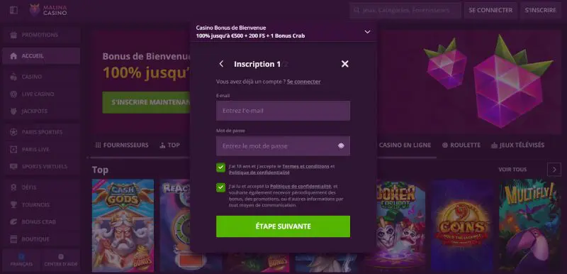
Task: Show password with the eye icon
Action: [x=341, y=146]
